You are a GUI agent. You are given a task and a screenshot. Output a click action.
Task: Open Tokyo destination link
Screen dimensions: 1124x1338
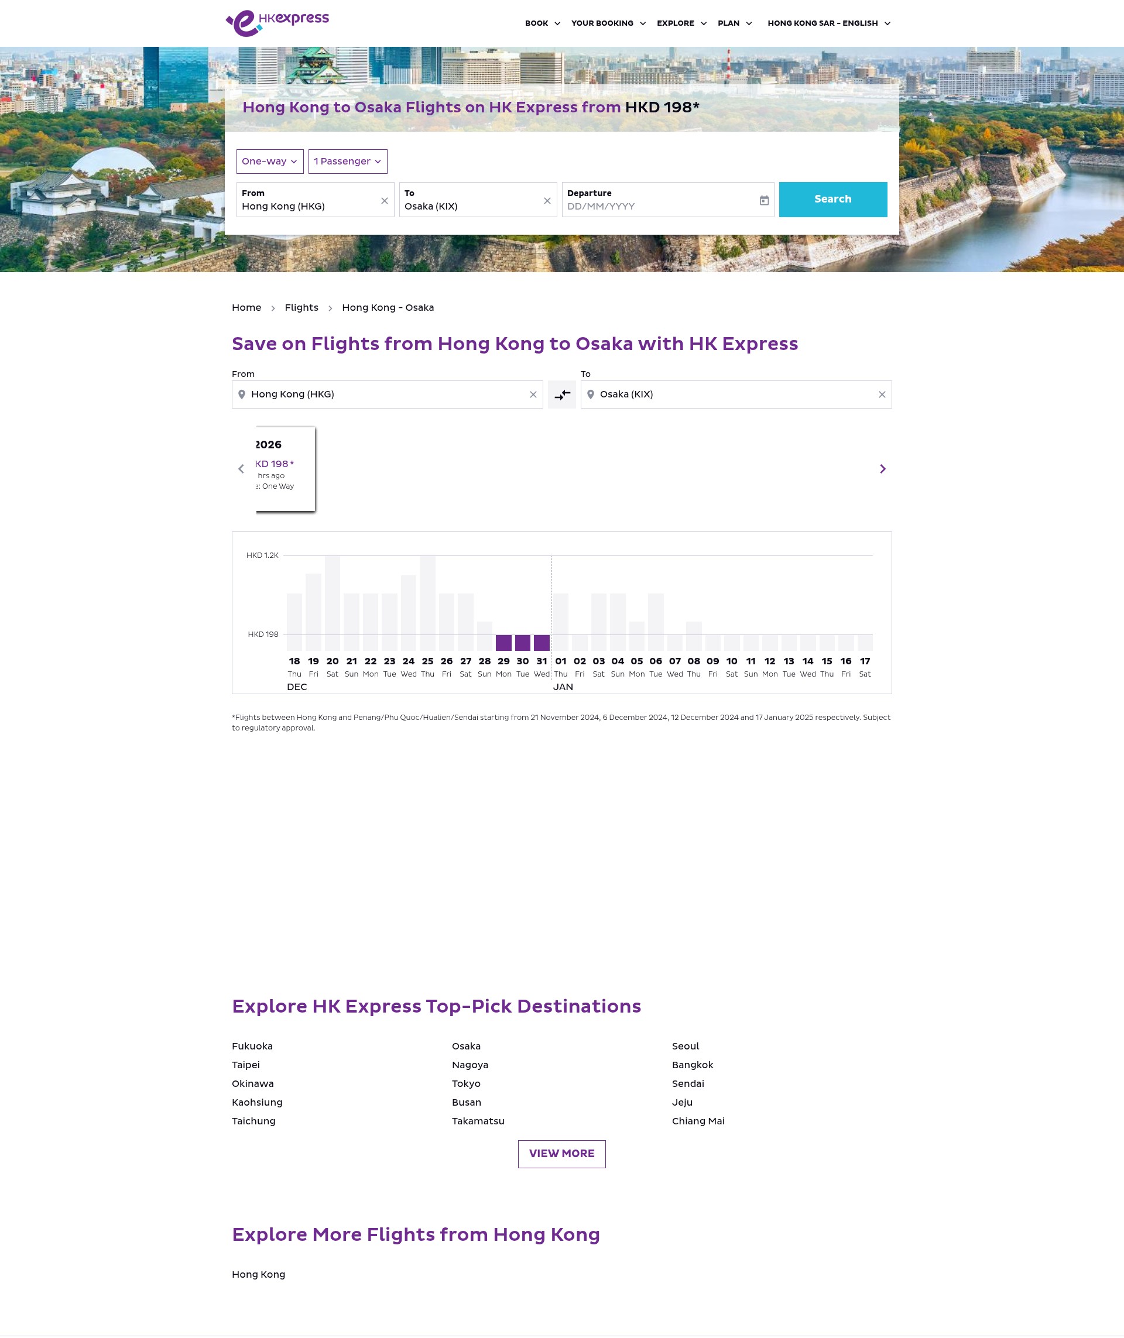(x=467, y=1084)
